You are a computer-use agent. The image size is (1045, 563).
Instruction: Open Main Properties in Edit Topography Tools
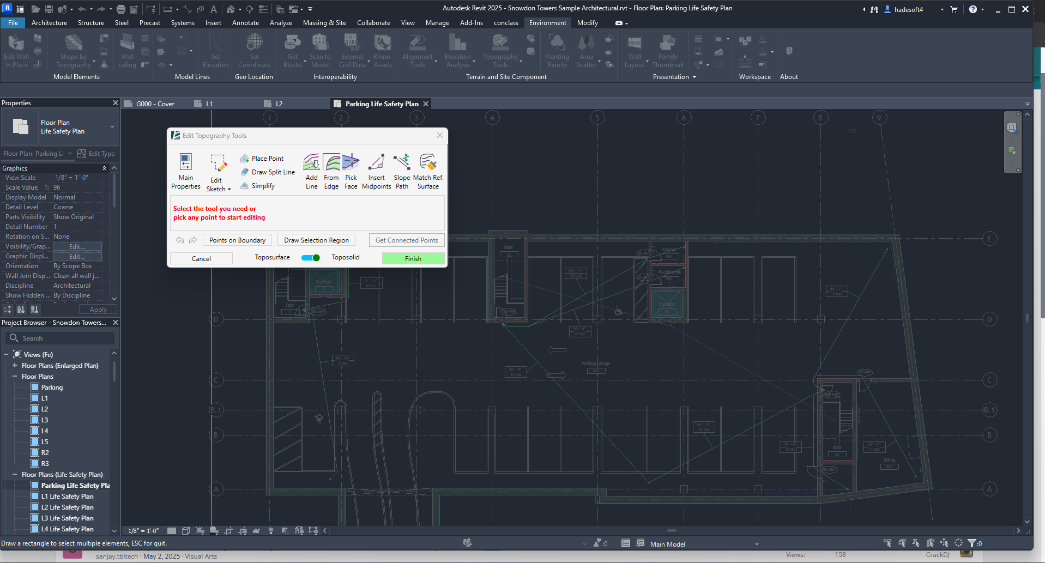coord(185,171)
